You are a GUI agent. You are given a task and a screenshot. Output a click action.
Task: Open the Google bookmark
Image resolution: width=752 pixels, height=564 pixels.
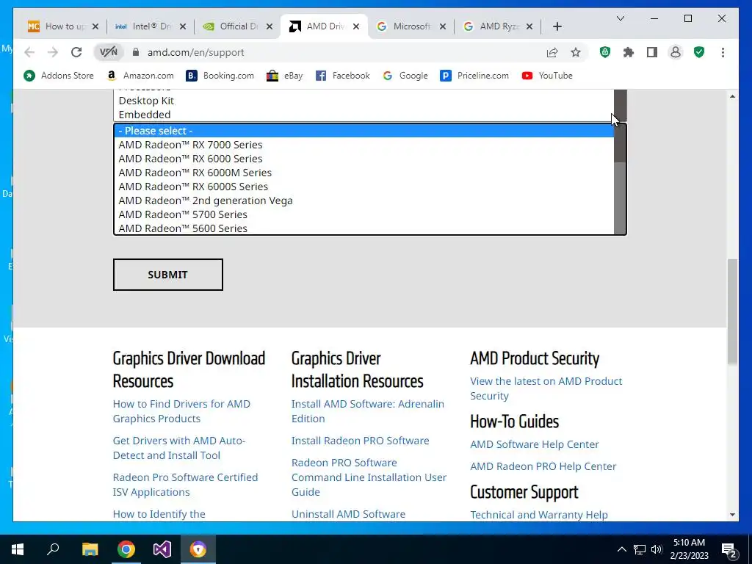[405, 76]
